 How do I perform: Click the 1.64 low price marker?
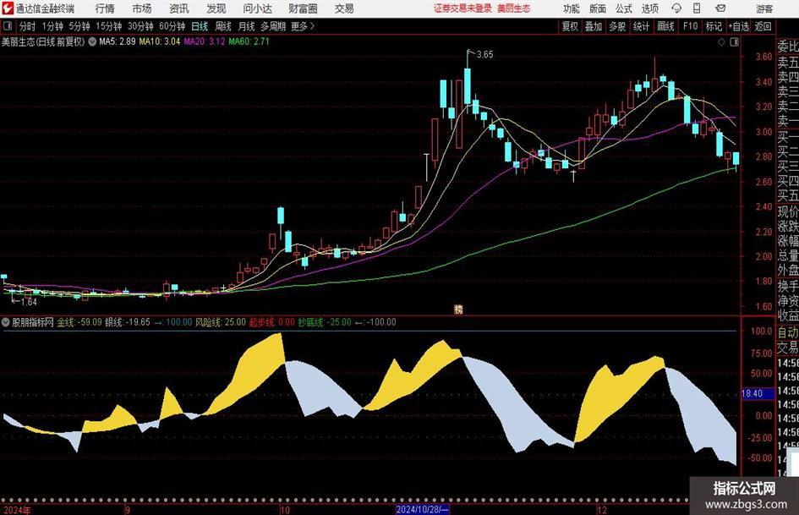[29, 302]
